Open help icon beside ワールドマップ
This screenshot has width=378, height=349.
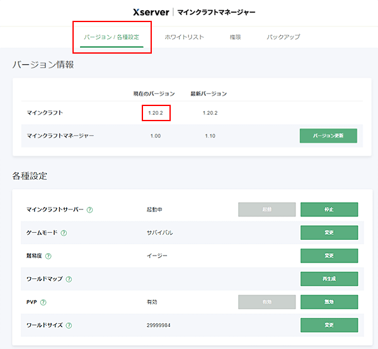[x=69, y=279]
